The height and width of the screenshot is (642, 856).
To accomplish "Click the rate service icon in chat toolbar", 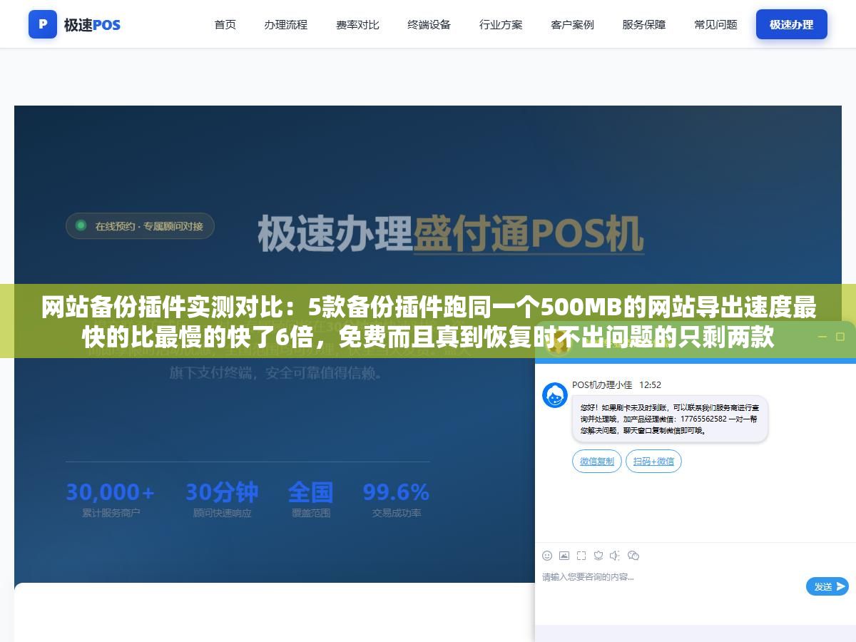I will (598, 555).
